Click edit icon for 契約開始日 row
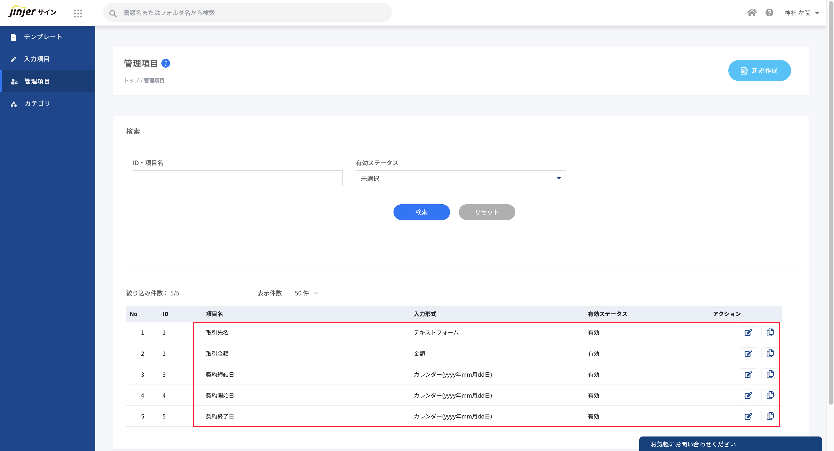Viewport: 834px width, 451px height. pos(748,395)
